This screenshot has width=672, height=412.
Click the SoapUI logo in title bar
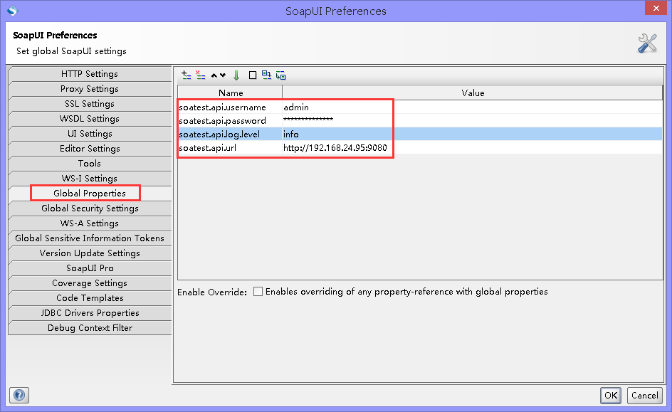pos(12,10)
